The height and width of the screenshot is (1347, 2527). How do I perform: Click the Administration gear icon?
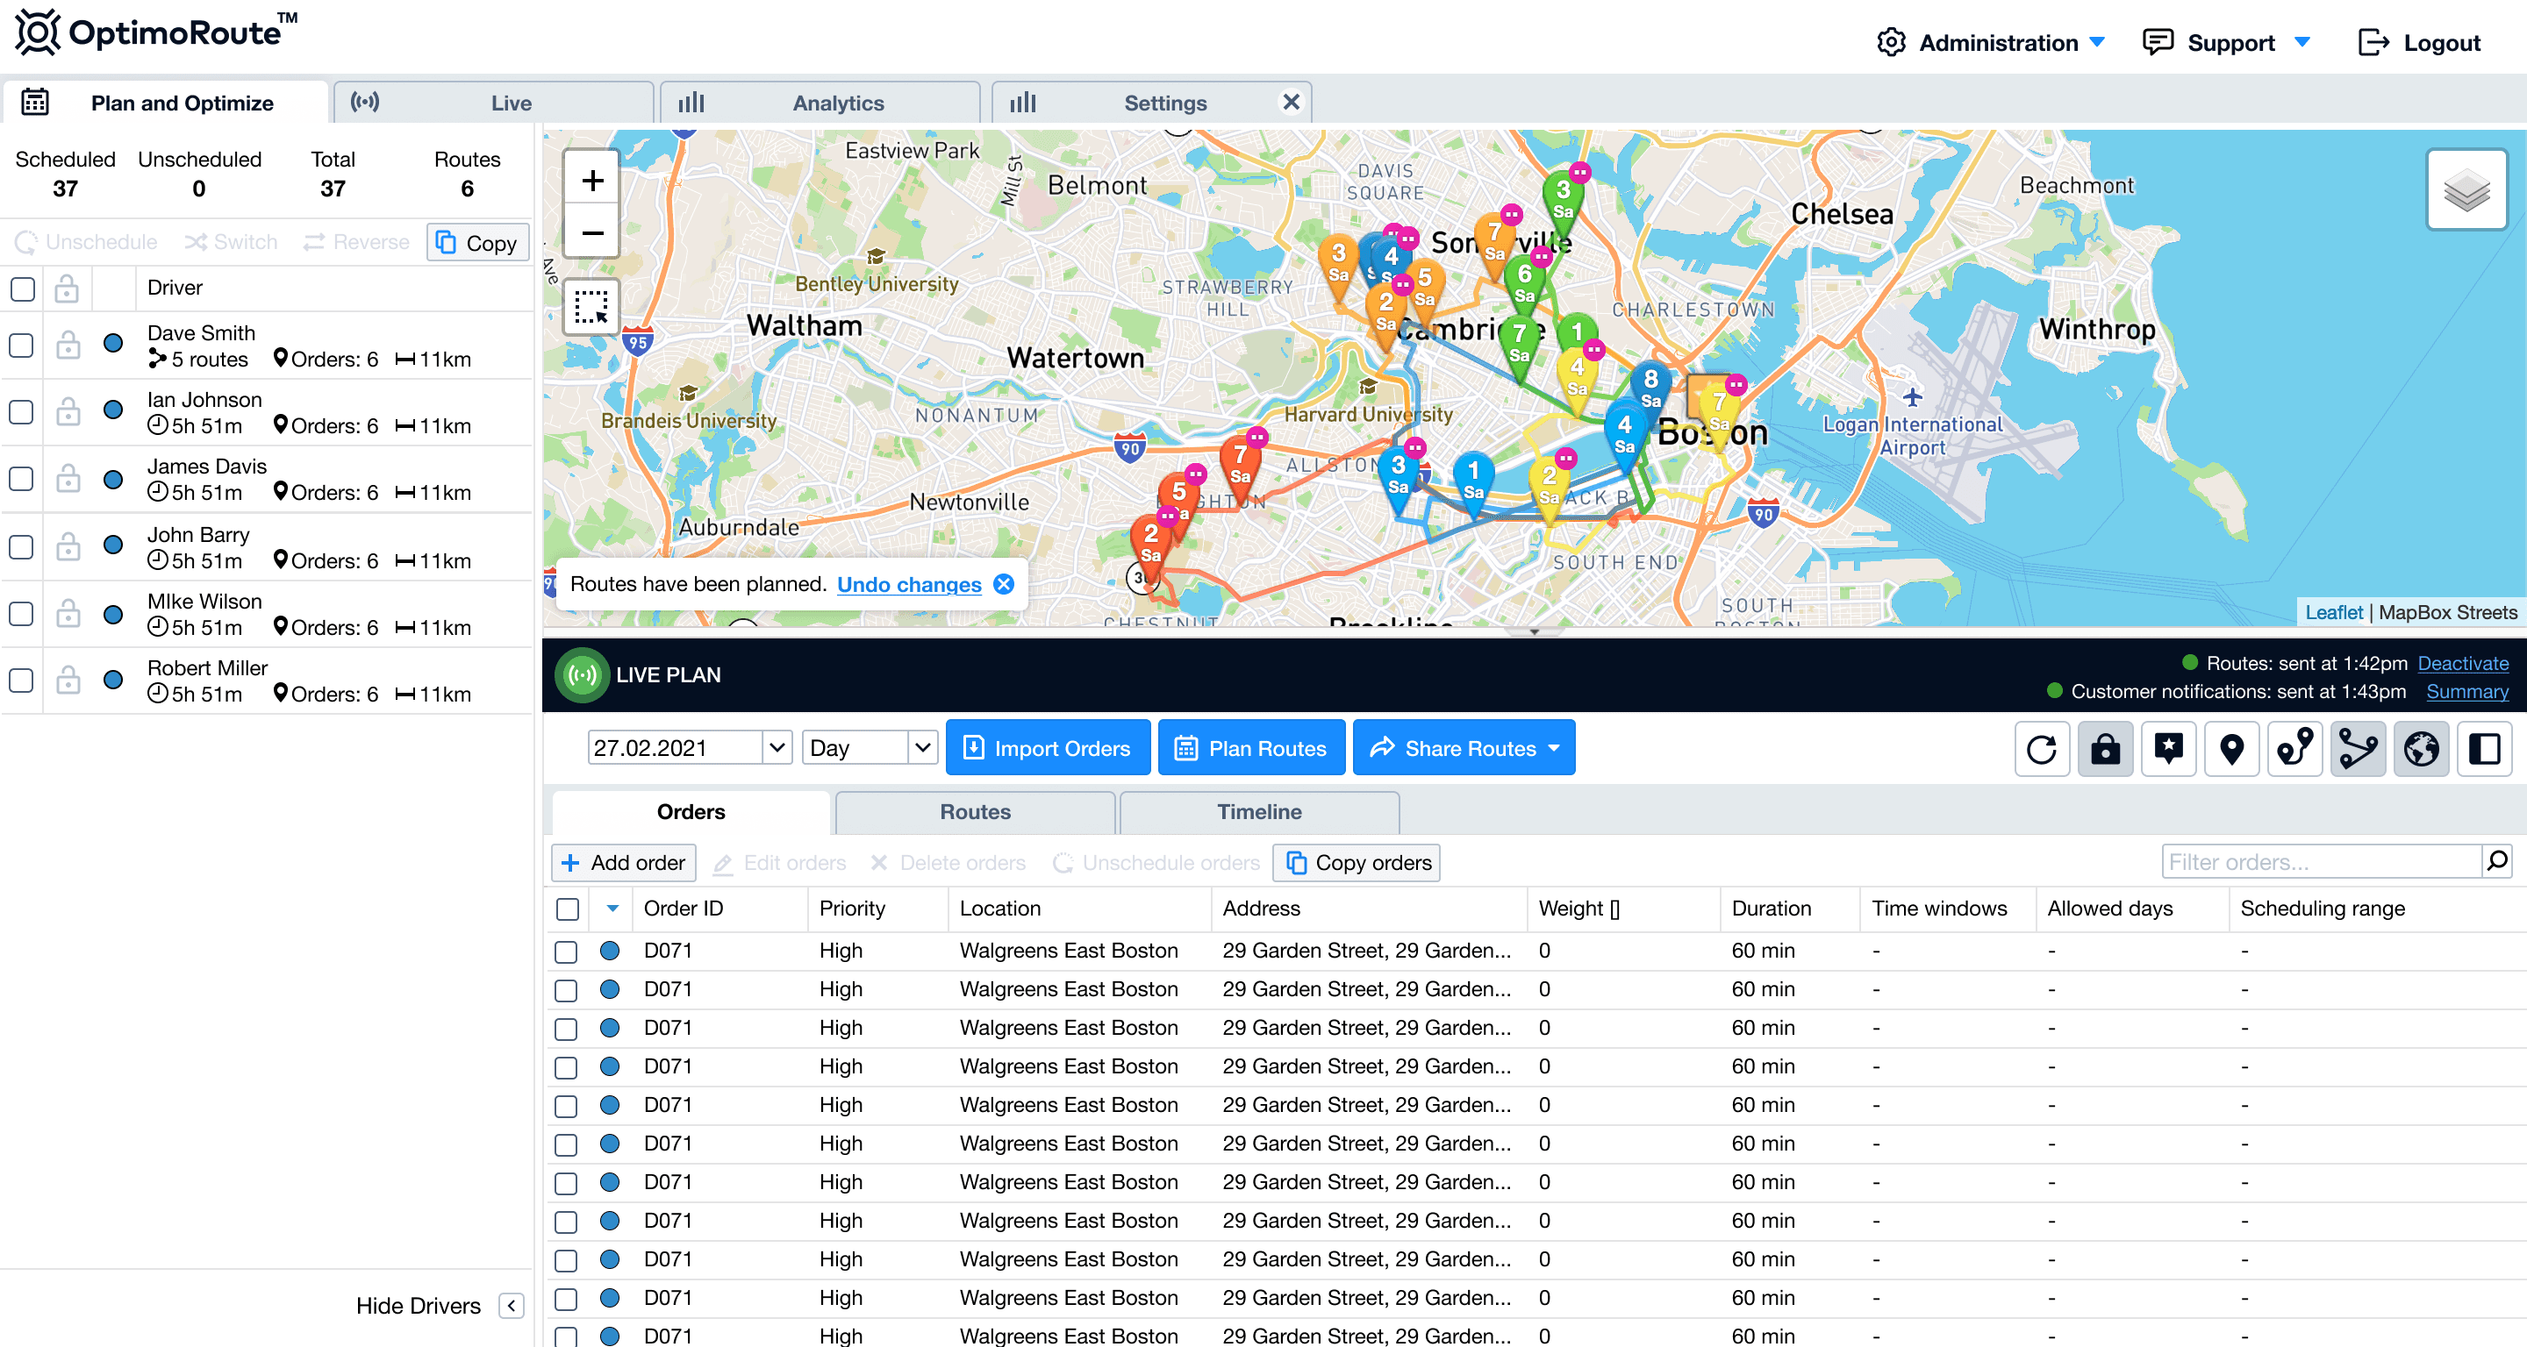[x=1890, y=43]
